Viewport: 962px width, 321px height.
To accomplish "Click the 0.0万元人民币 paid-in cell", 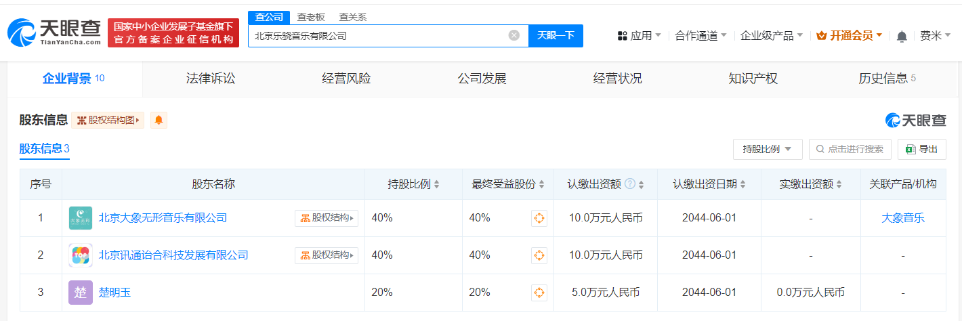I will point(811,293).
